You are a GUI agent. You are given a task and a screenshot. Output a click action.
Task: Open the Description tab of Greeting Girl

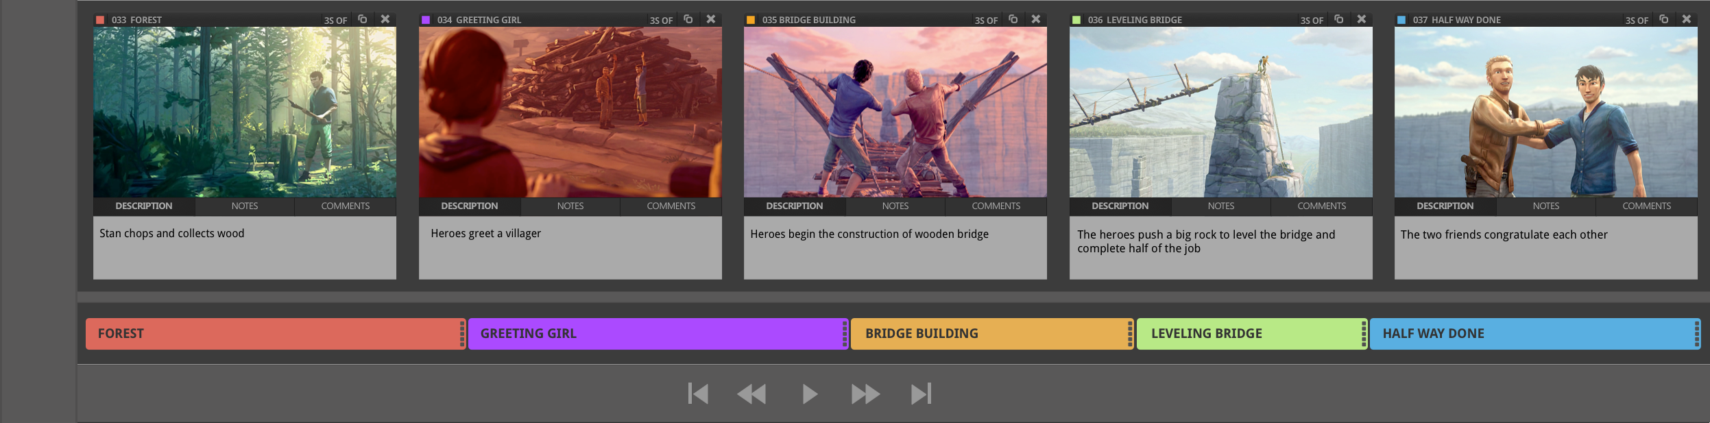[470, 206]
